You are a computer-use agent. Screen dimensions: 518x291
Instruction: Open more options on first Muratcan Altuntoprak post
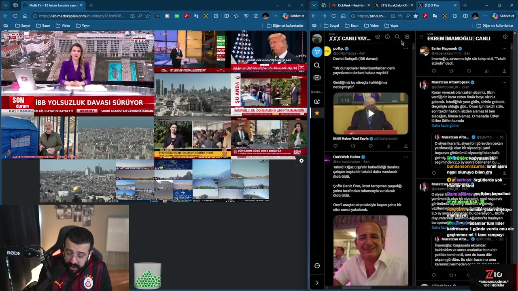pyautogui.click(x=504, y=82)
